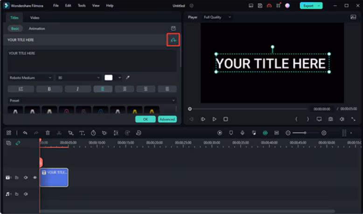This screenshot has width=363, height=214.
Task: Expand the text color dropdown arrow
Action: 119,78
